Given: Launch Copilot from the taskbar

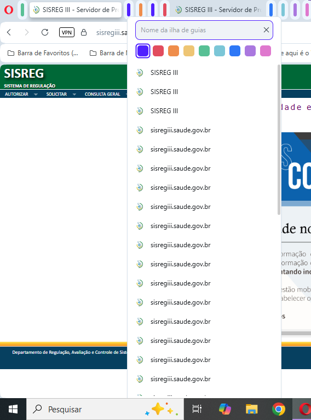Looking at the screenshot, I should pos(224,409).
